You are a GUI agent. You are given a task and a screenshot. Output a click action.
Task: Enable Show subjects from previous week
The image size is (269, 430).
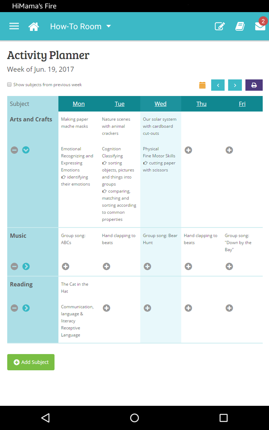pyautogui.click(x=9, y=85)
